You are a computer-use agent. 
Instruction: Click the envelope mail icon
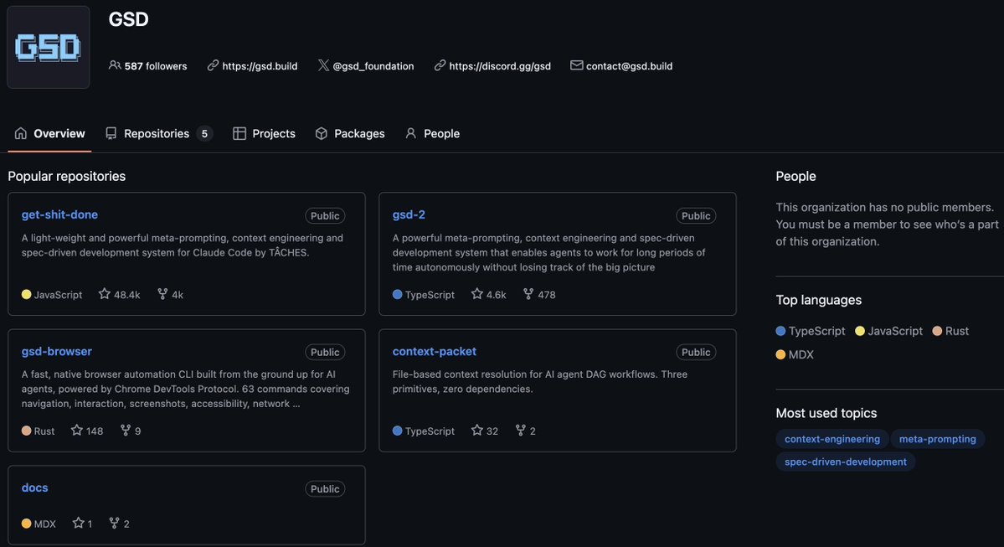point(576,65)
